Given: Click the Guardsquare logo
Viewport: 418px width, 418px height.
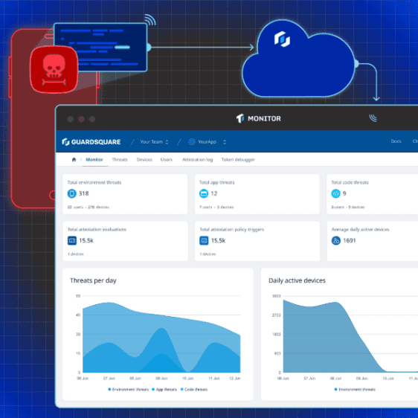Looking at the screenshot, I should [x=91, y=142].
